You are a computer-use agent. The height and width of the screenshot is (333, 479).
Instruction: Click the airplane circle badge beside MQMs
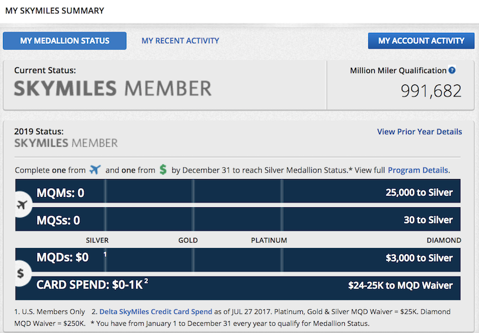pos(22,204)
